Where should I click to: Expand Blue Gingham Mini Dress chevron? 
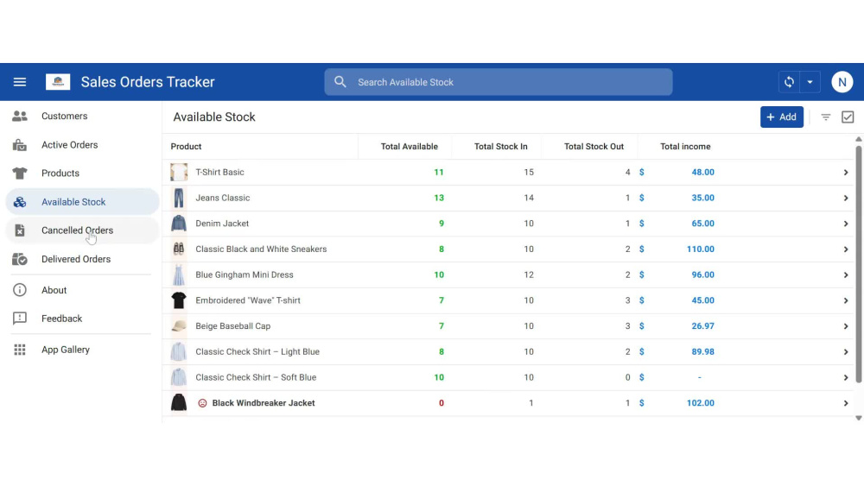point(845,275)
